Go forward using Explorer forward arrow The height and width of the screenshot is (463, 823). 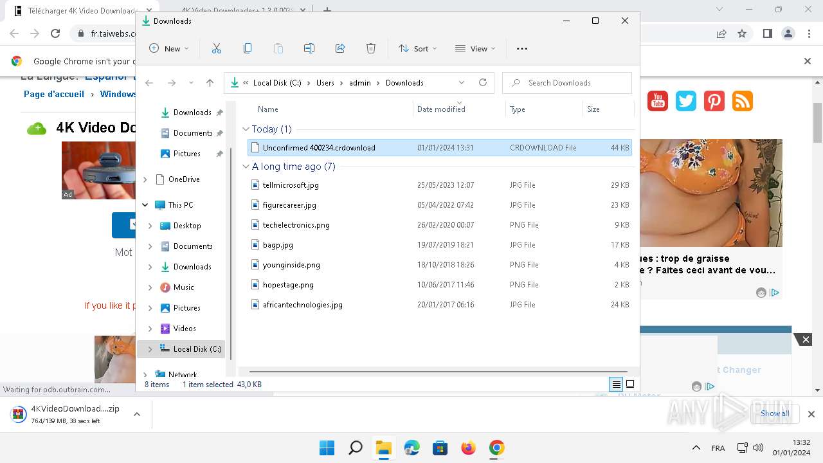172,82
